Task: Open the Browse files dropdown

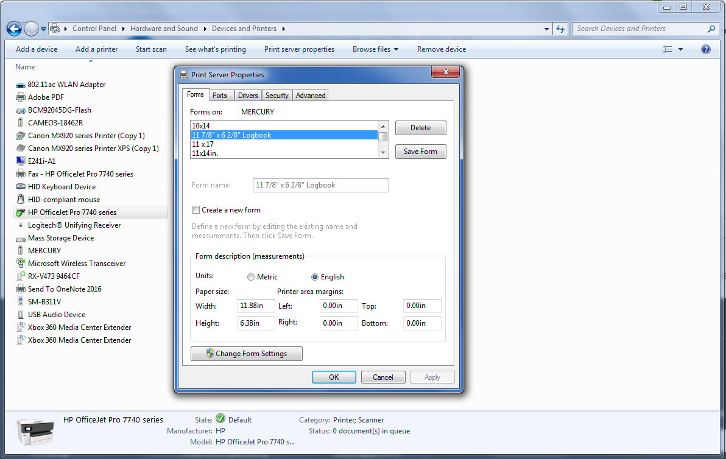Action: coord(376,49)
